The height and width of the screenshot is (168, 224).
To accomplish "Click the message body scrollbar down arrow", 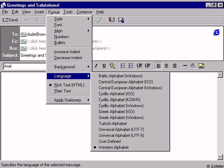I will pyautogui.click(x=220, y=157).
